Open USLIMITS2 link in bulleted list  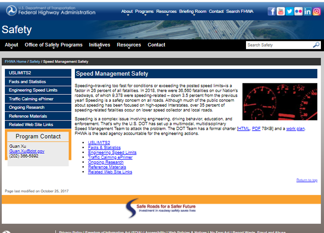pyautogui.click(x=99, y=143)
